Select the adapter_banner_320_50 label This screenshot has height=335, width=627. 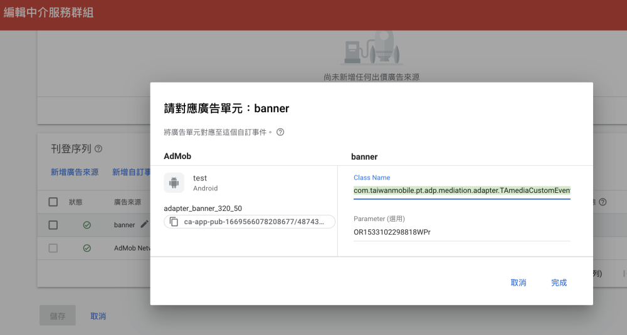point(203,209)
